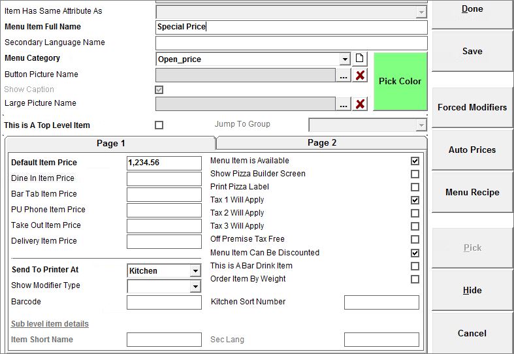514x354 pixels.
Task: Switch to the Page 2 tab
Action: [322, 142]
